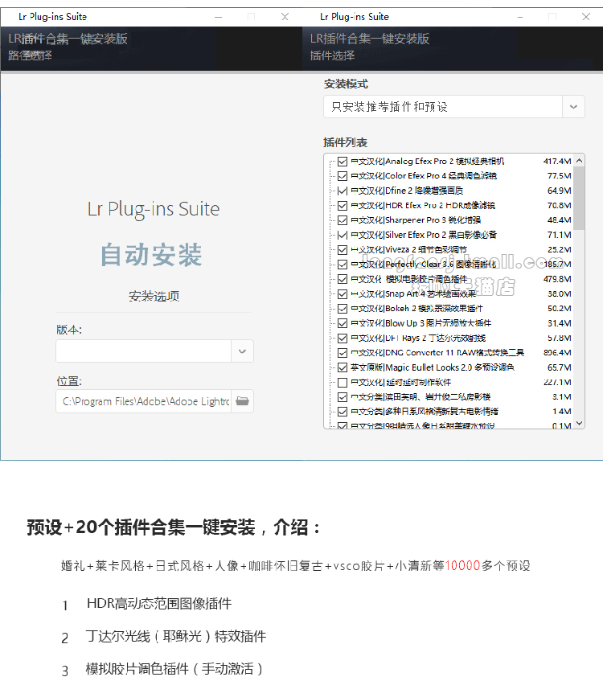Screen dimensions: 603x677
Task: Toggle the Bokeh 2 checkbox
Action: click(343, 309)
